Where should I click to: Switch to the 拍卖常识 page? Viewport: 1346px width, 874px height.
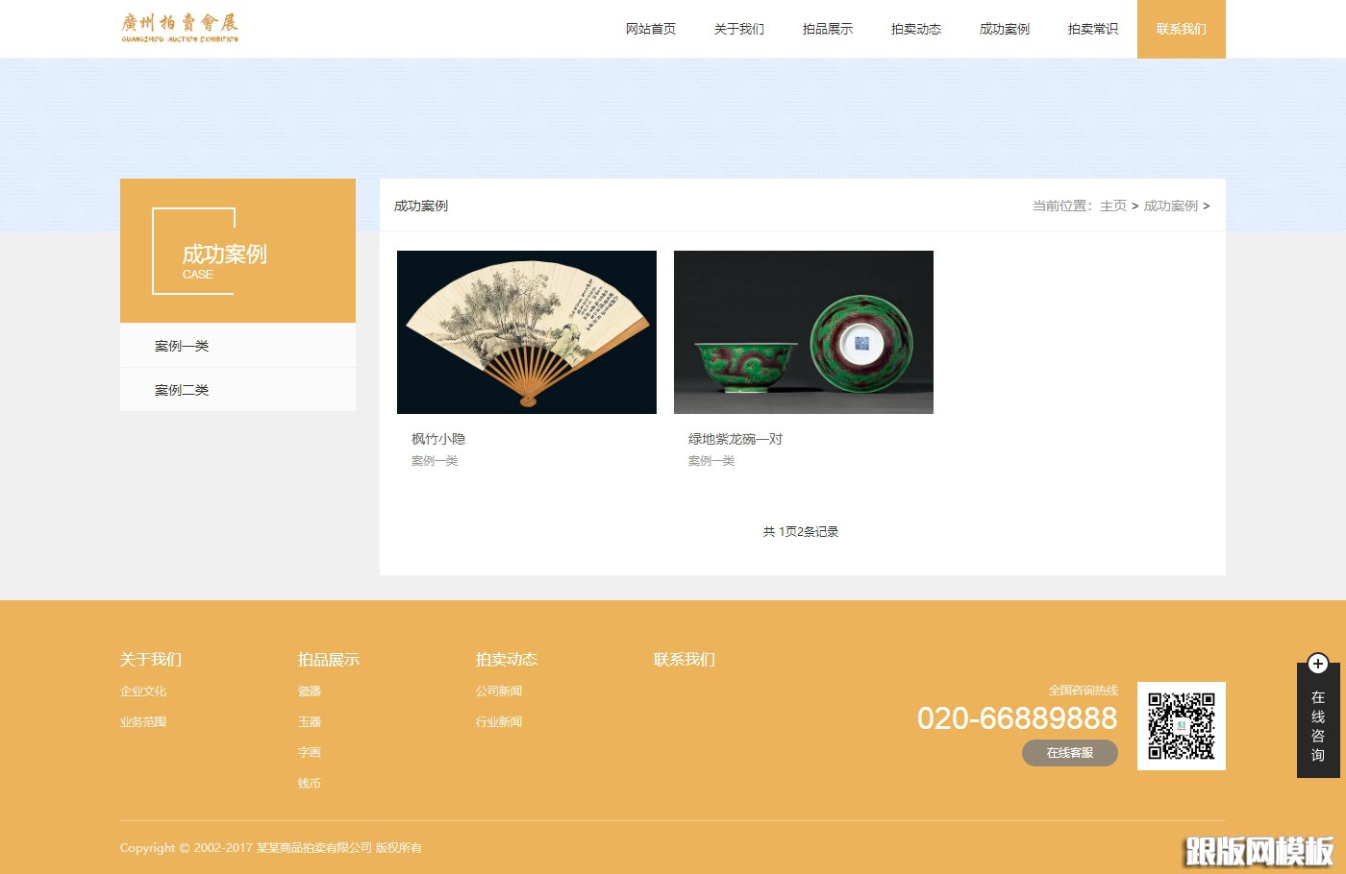pos(1092,29)
